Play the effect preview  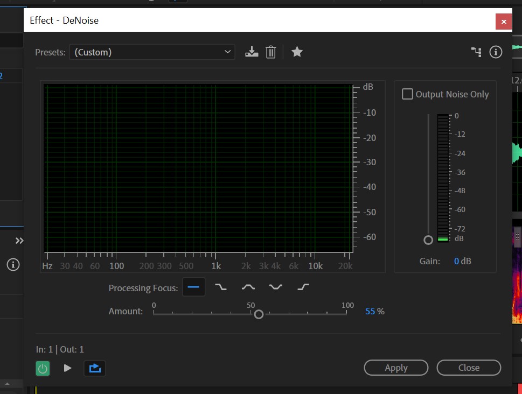[68, 368]
